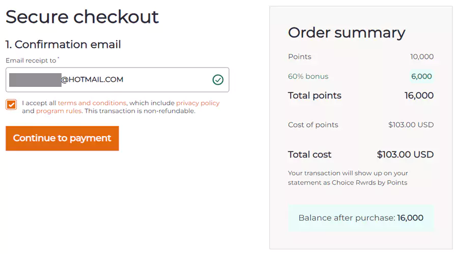
Task: Select the Cost of points label
Action: [x=313, y=125]
